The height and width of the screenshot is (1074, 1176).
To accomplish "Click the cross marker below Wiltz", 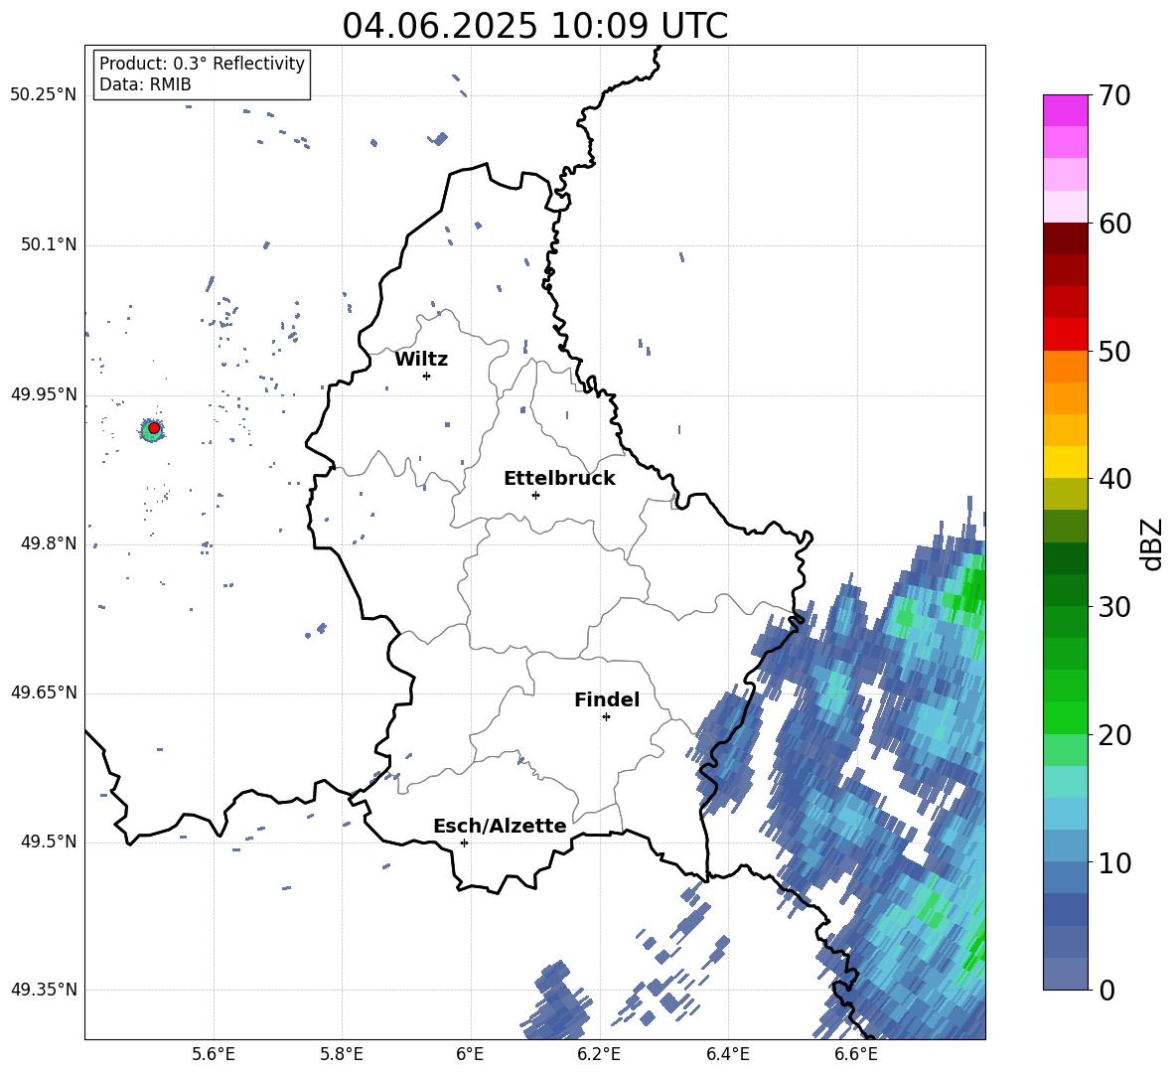I will (427, 376).
